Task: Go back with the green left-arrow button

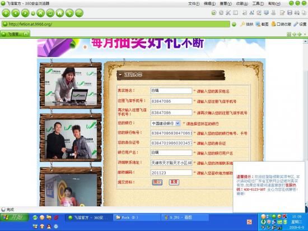Action: (16, 13)
